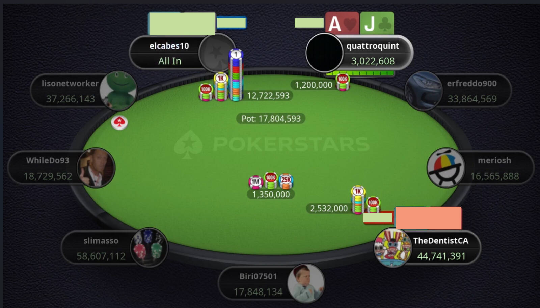Open slimasso's poker chips avatar
This screenshot has height=308, width=540.
(x=149, y=247)
